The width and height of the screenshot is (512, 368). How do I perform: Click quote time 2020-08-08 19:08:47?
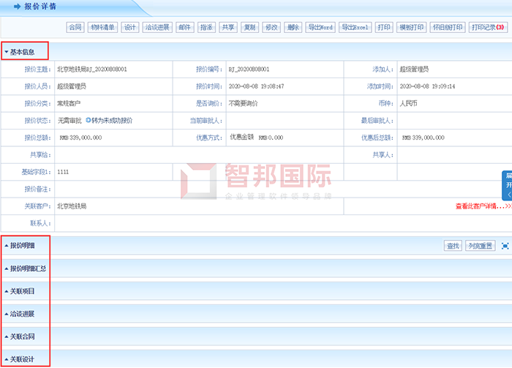pyautogui.click(x=256, y=86)
